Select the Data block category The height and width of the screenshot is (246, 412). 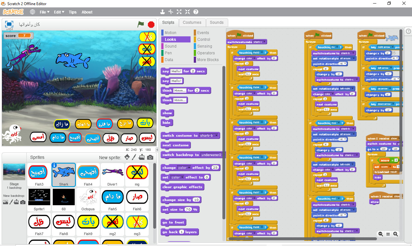pyautogui.click(x=176, y=59)
